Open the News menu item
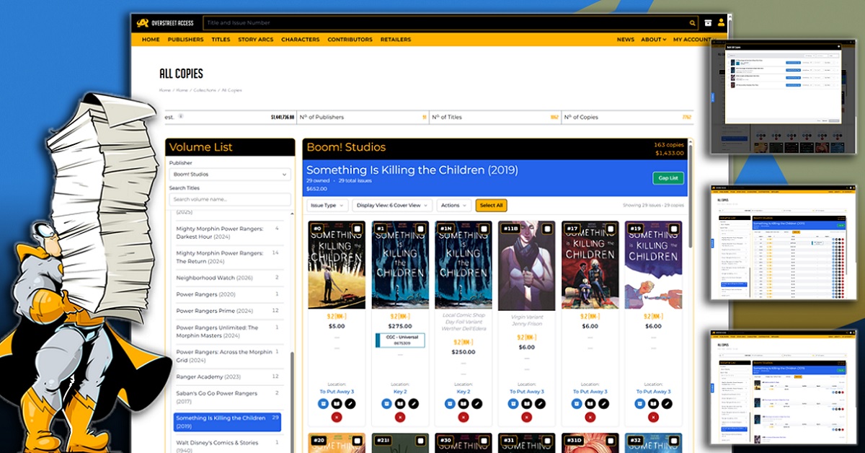 coord(626,40)
